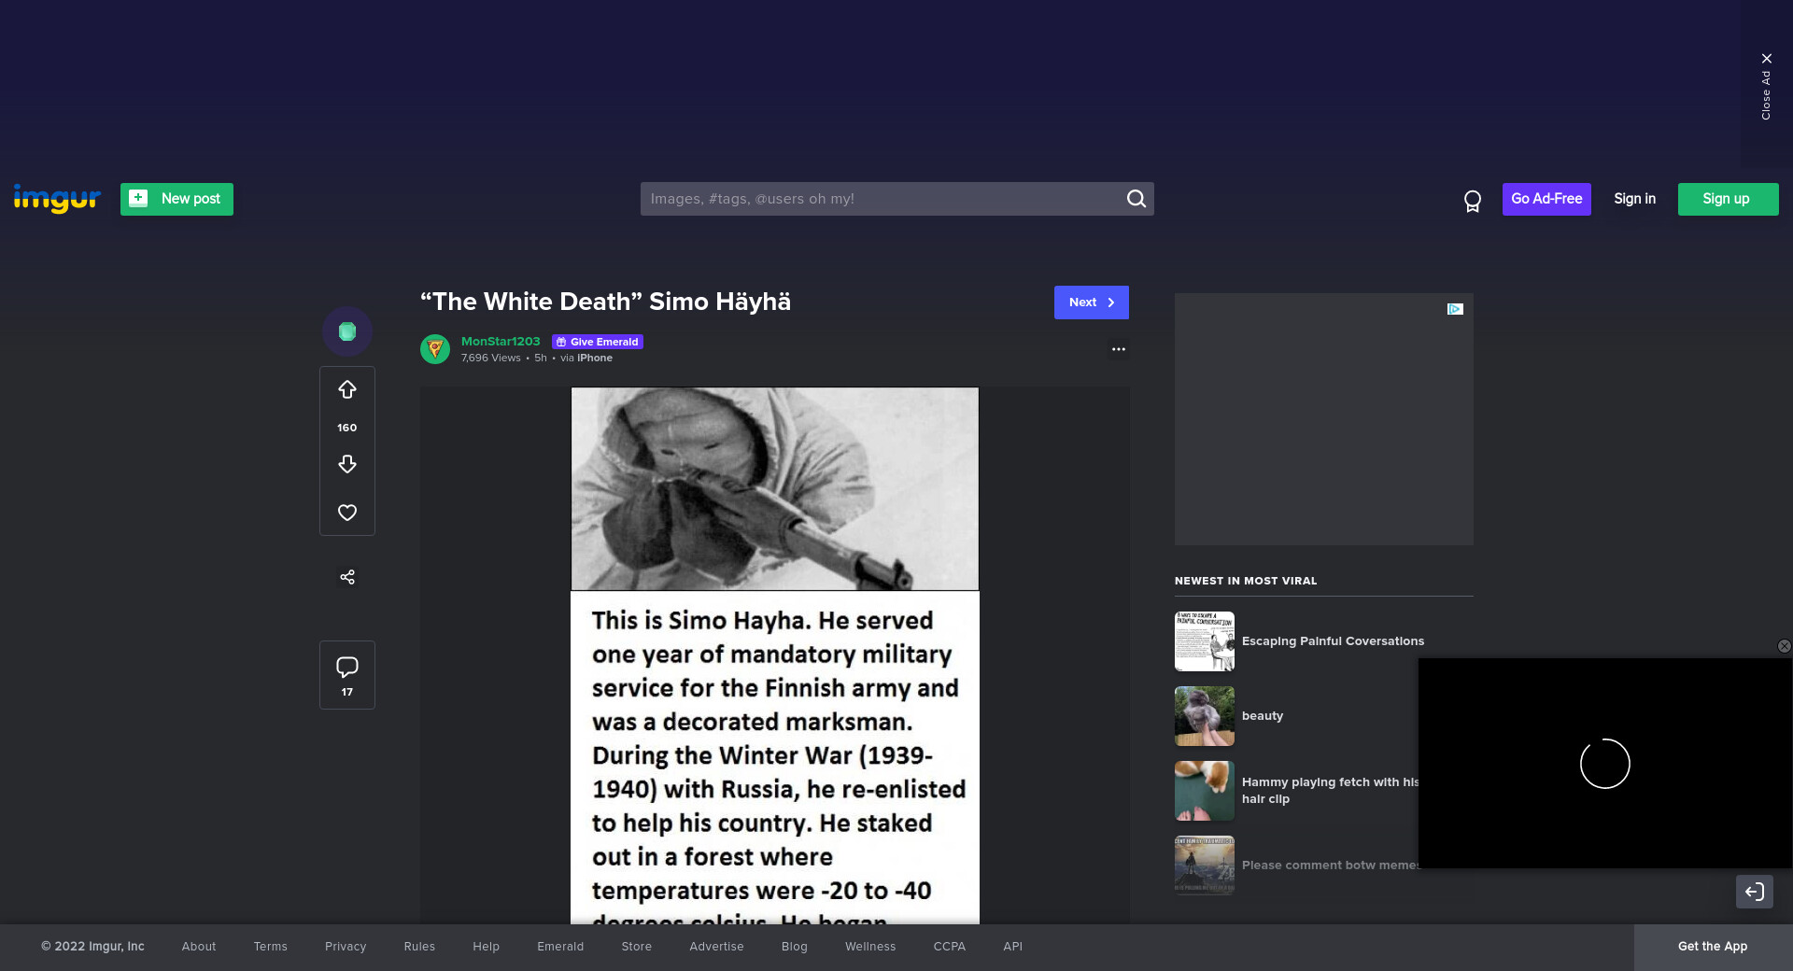Click the emerald gem icon
The image size is (1793, 971).
pos(346,331)
